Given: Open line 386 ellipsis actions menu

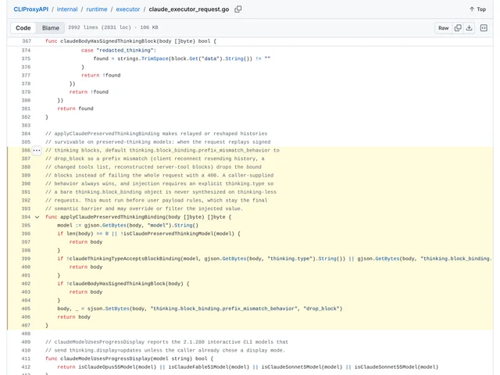Looking at the screenshot, I should (37, 150).
